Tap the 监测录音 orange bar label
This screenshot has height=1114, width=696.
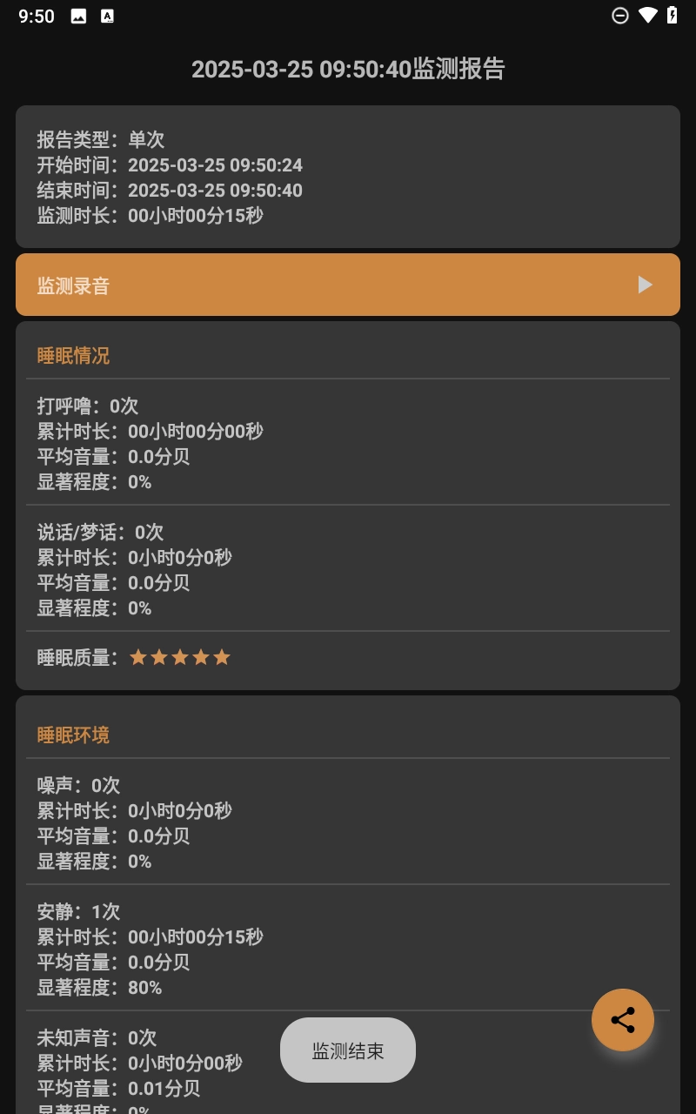click(73, 285)
